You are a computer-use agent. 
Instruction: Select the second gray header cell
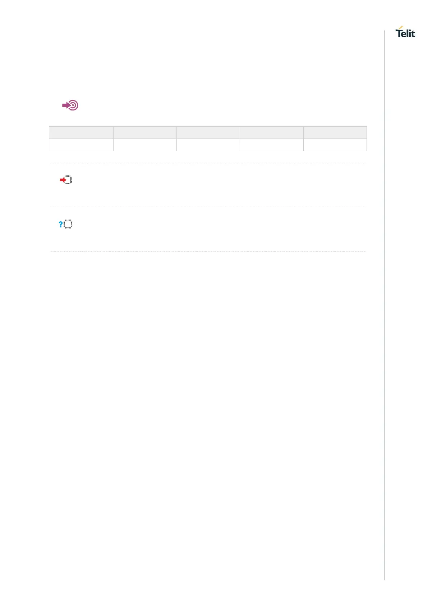[144, 132]
